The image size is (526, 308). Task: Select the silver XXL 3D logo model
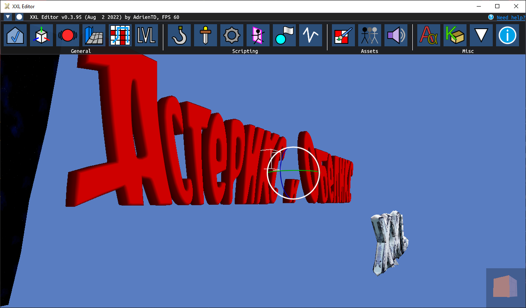coord(389,243)
